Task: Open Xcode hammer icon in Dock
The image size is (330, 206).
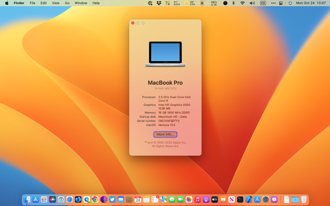Action: click(x=249, y=199)
